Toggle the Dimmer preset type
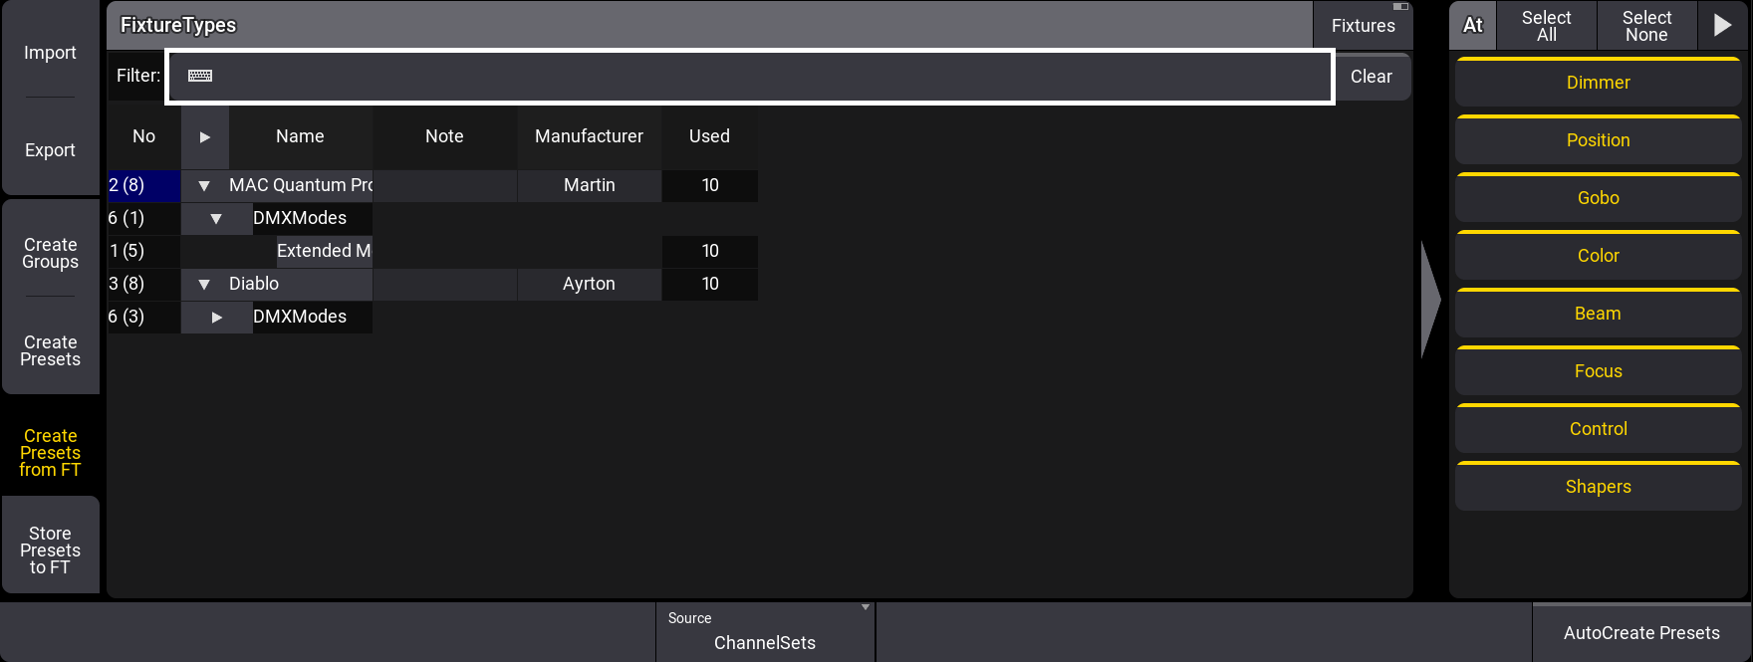 coord(1598,83)
